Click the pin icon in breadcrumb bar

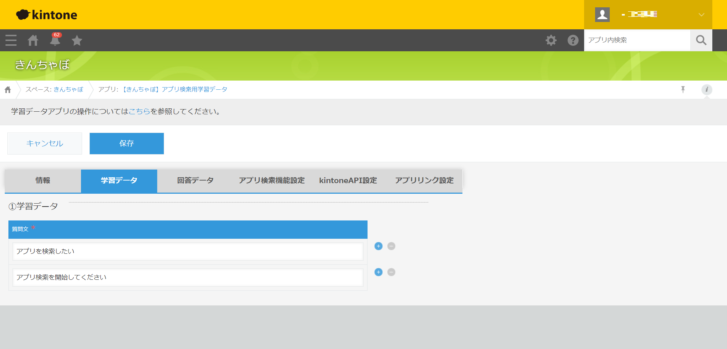click(x=683, y=89)
